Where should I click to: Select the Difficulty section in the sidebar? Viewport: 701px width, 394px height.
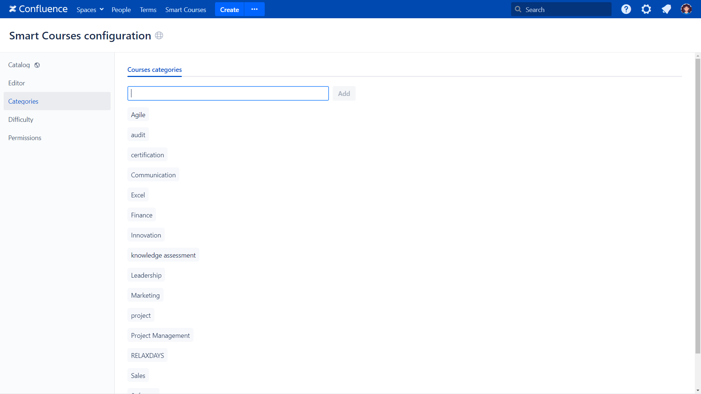click(x=20, y=119)
